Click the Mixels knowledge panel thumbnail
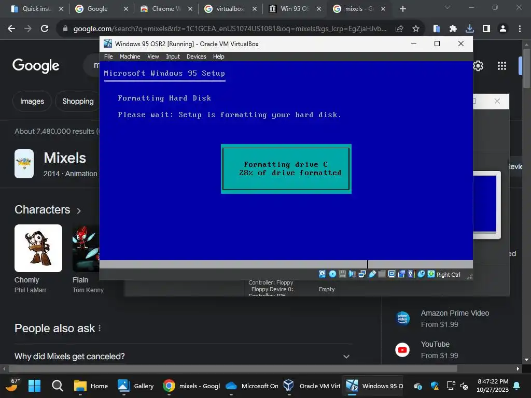The width and height of the screenshot is (531, 398). 24,164
